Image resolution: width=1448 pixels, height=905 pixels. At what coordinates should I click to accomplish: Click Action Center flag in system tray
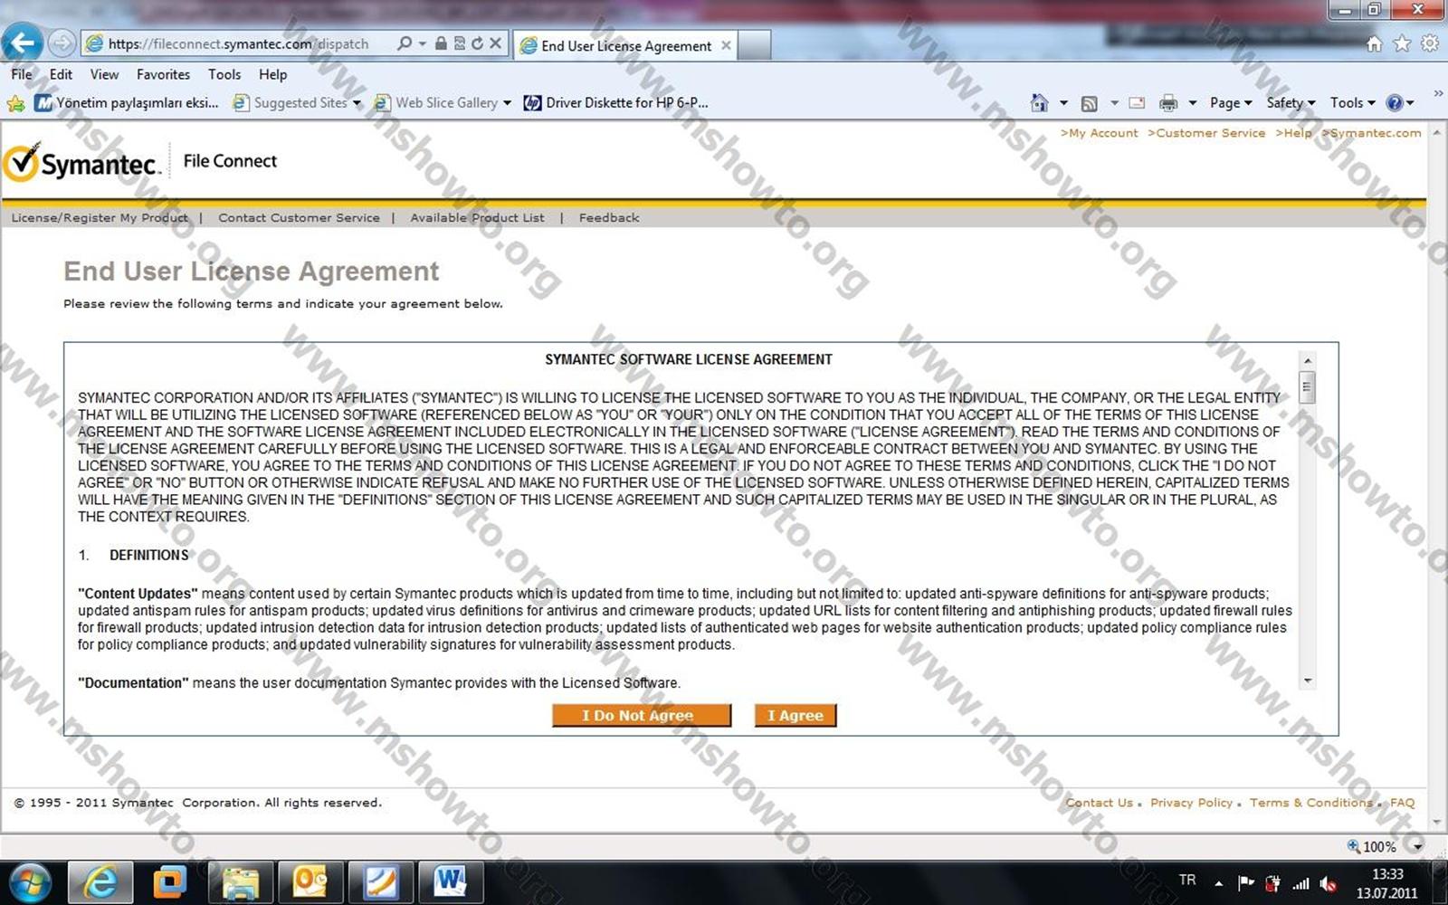pyautogui.click(x=1245, y=882)
